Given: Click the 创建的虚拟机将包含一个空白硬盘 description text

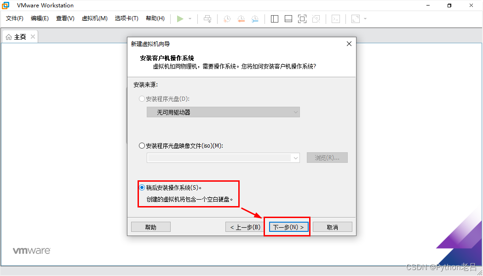Looking at the screenshot, I should (190, 200).
